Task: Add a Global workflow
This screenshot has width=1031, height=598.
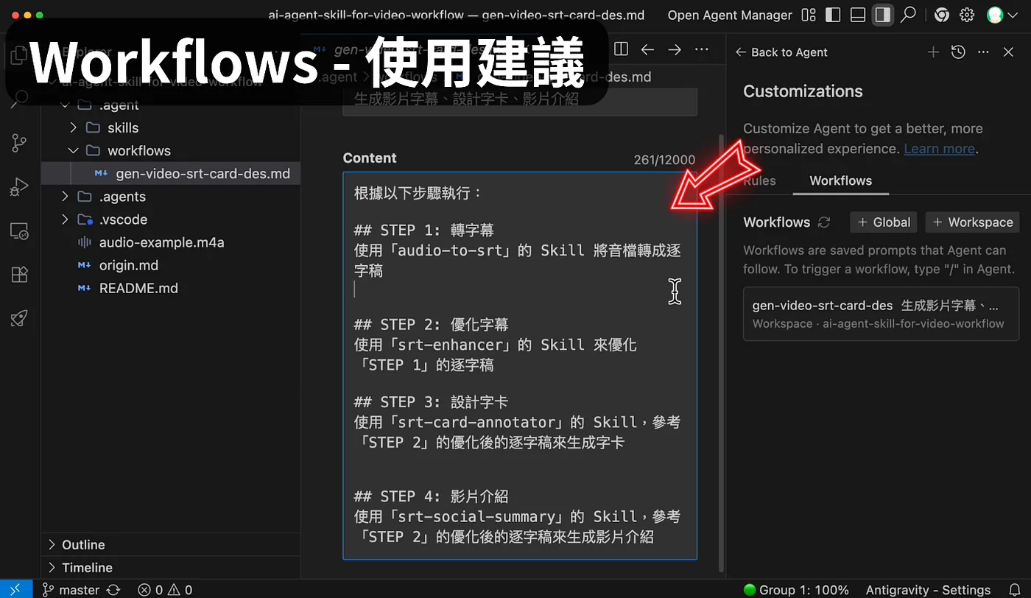Action: point(884,222)
